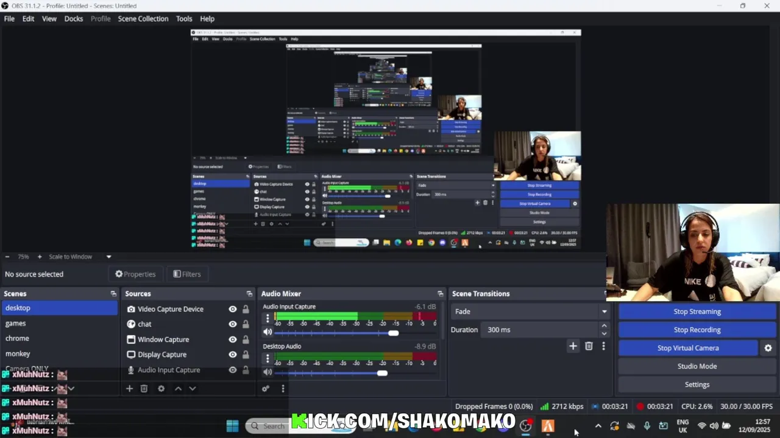Image resolution: width=780 pixels, height=438 pixels.
Task: Open Desktop Audio options dots
Action: click(267, 358)
